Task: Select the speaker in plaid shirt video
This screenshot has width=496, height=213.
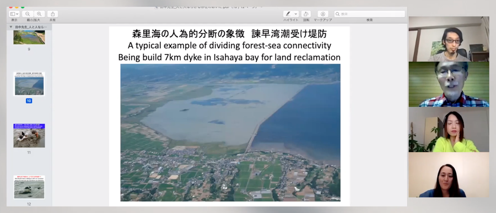Action: 449,84
